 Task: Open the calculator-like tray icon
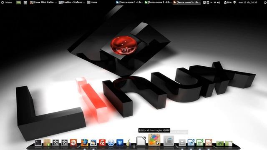[x=208, y=2]
